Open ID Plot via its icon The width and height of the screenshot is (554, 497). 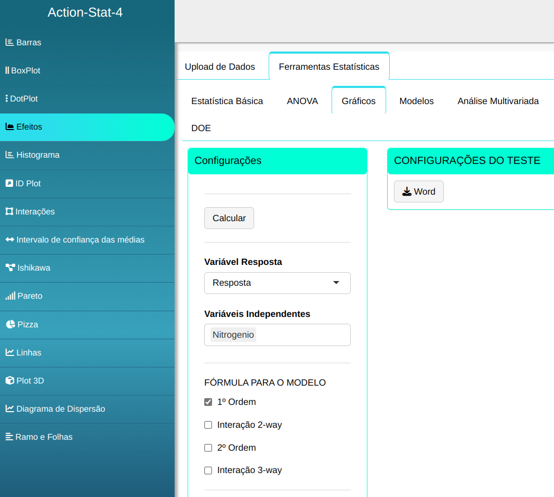pyautogui.click(x=9, y=183)
